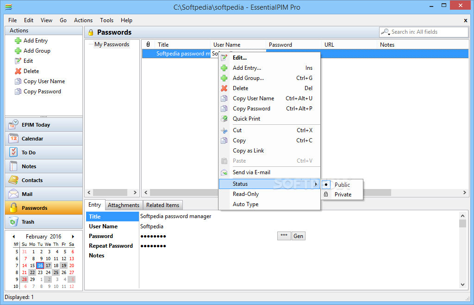The height and width of the screenshot is (305, 474).
Task: Open the Trash bin icon
Action: point(13,222)
